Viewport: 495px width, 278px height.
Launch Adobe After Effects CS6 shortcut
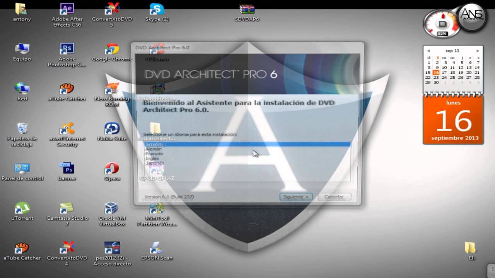point(67,15)
